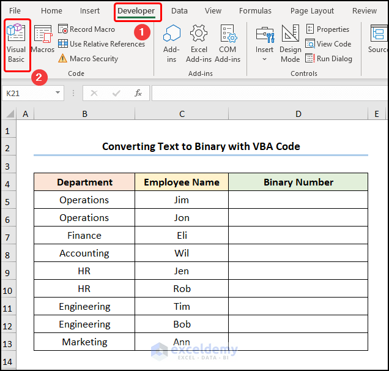Viewport: 389px width, 371px height.
Task: Open Macro Security settings
Action: [x=88, y=59]
